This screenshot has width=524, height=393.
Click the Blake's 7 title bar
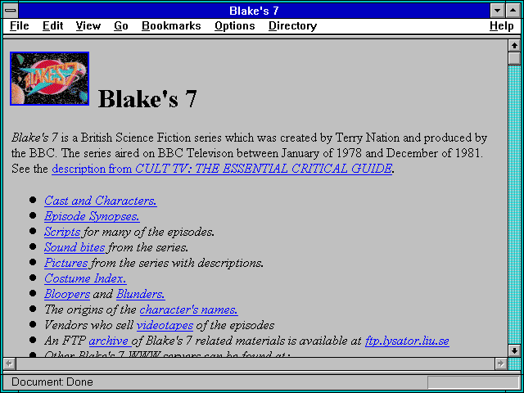click(254, 11)
